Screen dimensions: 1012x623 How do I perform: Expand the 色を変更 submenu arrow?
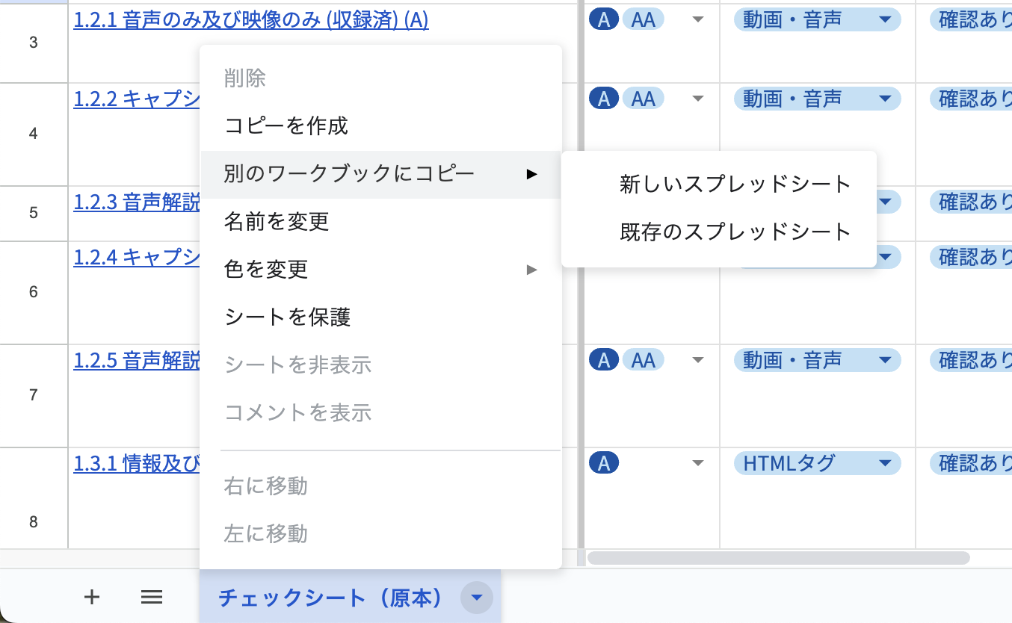coord(531,270)
